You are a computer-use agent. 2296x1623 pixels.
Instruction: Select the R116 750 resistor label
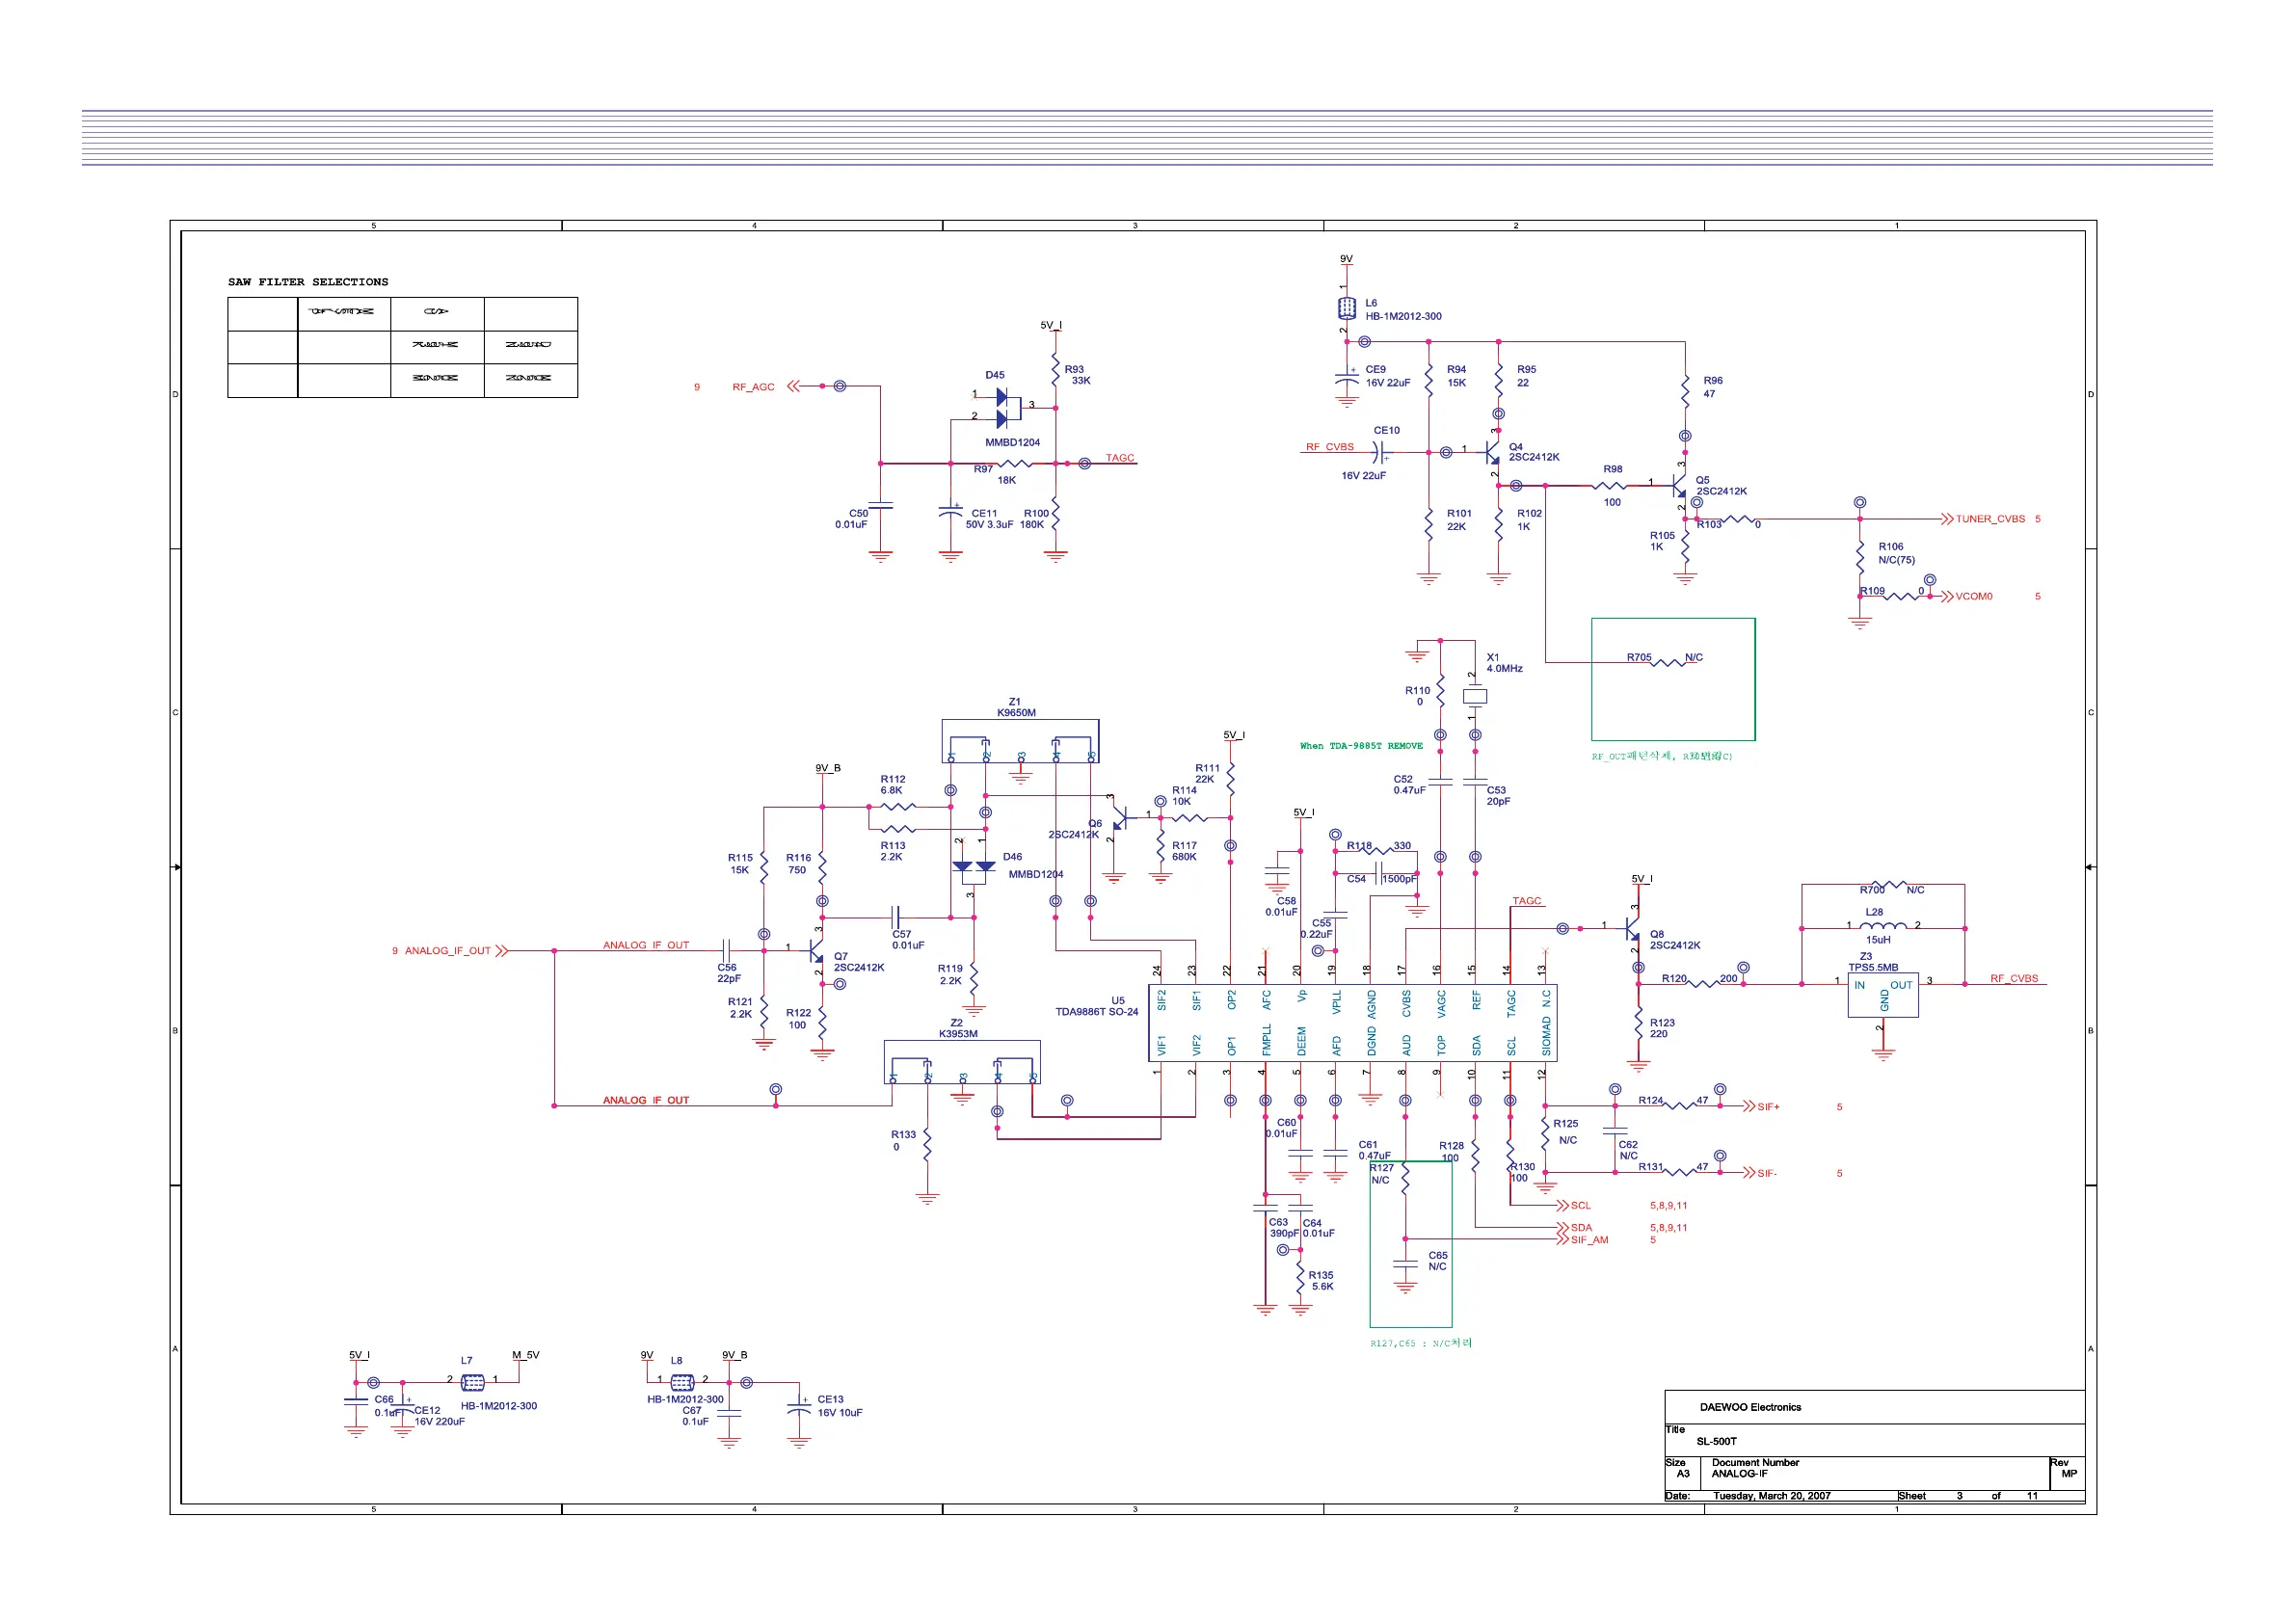(798, 864)
